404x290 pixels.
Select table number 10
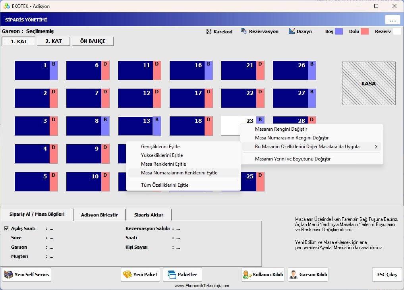click(x=88, y=182)
